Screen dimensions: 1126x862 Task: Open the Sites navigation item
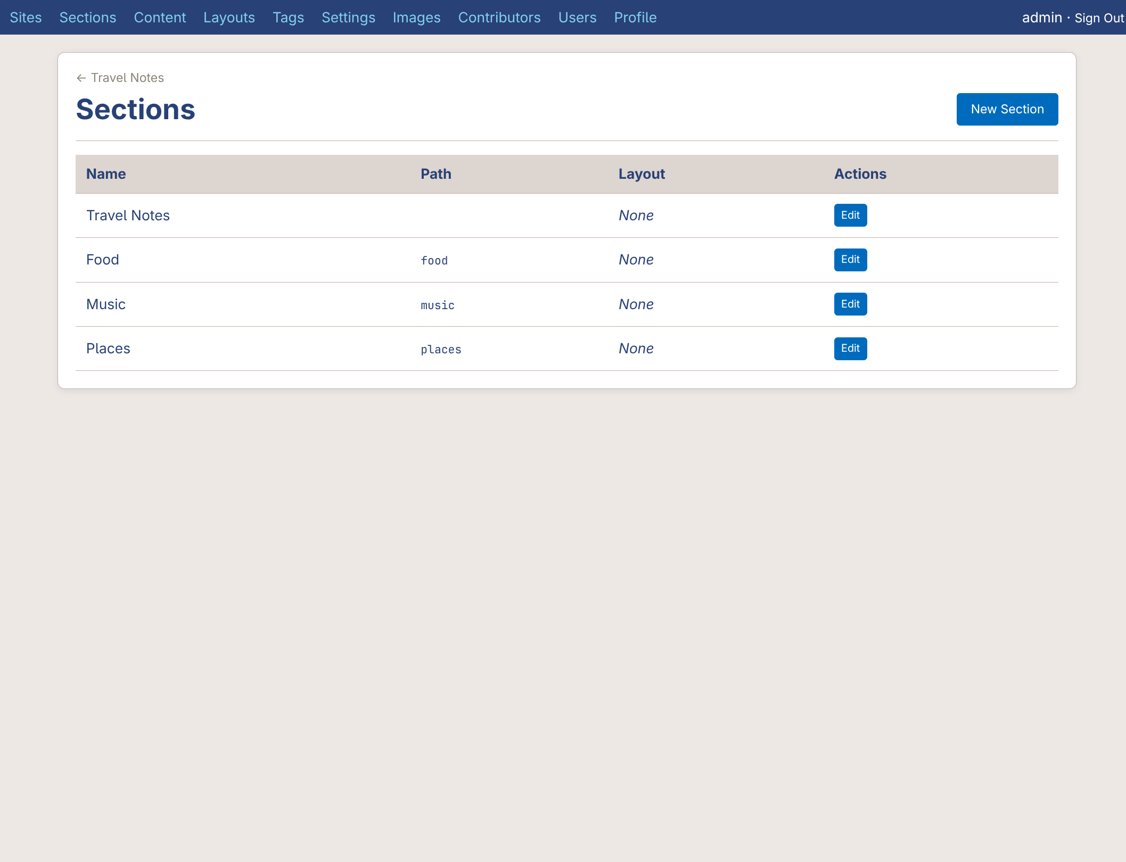point(26,17)
